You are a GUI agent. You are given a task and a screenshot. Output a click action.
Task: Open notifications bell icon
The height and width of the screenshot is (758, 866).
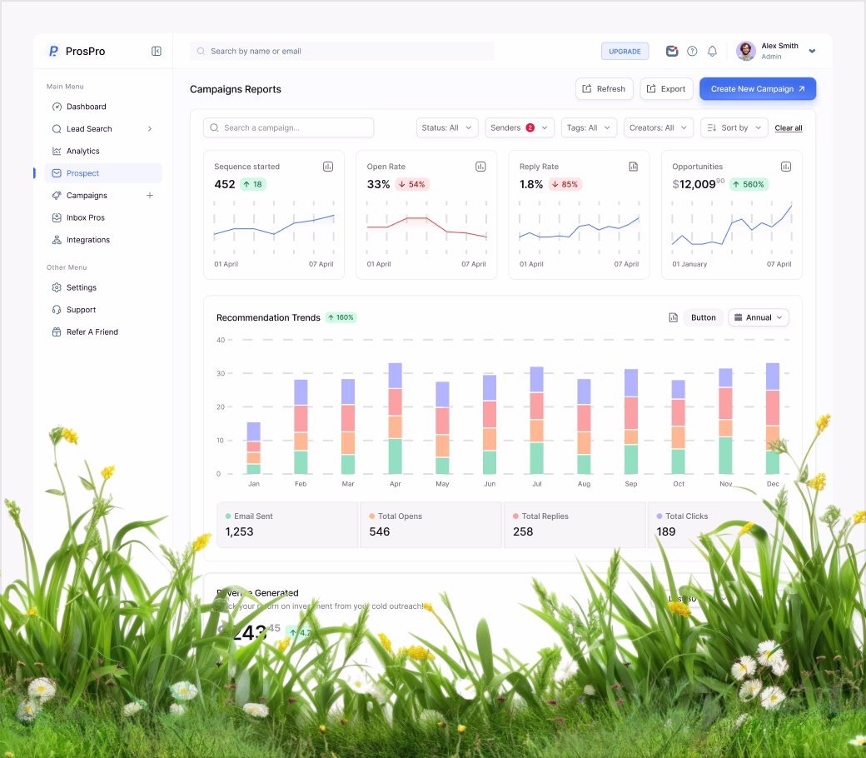713,51
